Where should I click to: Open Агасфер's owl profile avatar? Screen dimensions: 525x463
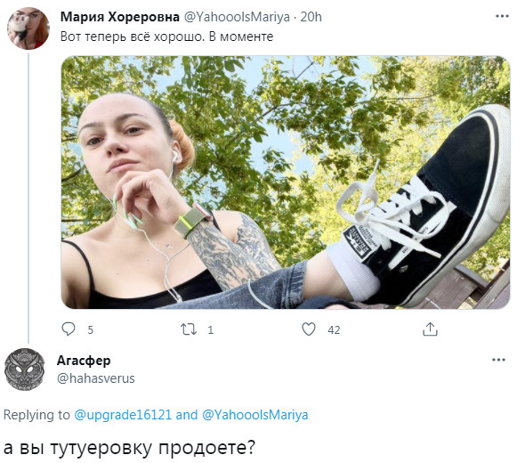click(24, 370)
